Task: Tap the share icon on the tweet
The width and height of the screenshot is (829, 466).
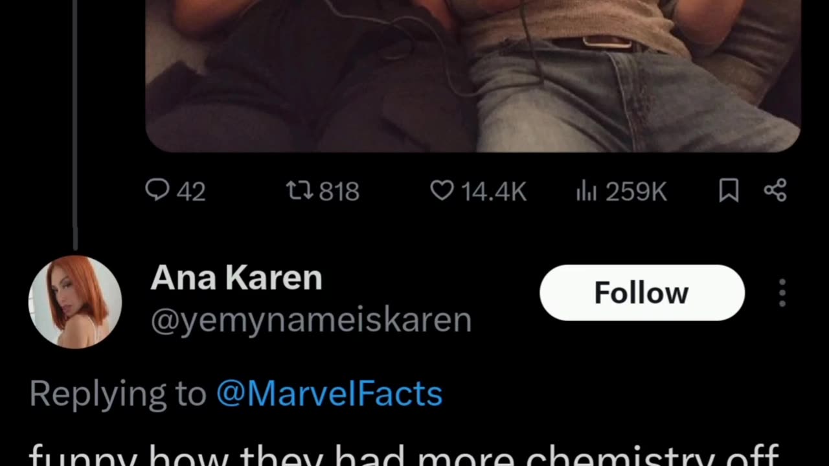Action: click(775, 190)
